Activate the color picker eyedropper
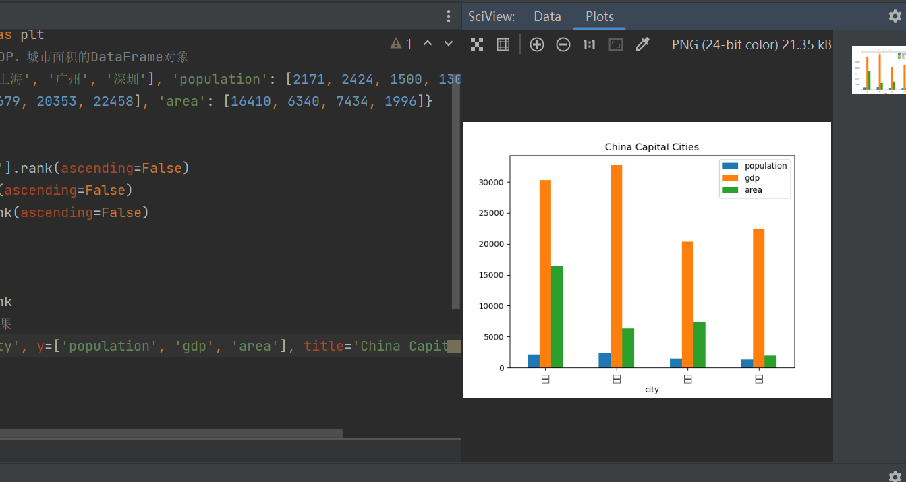 tap(643, 44)
